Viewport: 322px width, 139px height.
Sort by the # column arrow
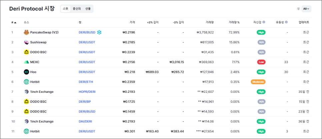click(x=15, y=22)
